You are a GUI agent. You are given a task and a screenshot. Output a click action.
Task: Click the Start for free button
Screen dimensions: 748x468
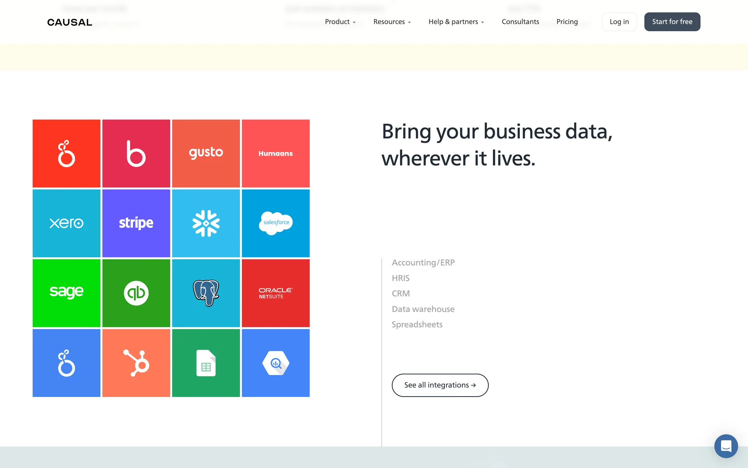click(672, 22)
